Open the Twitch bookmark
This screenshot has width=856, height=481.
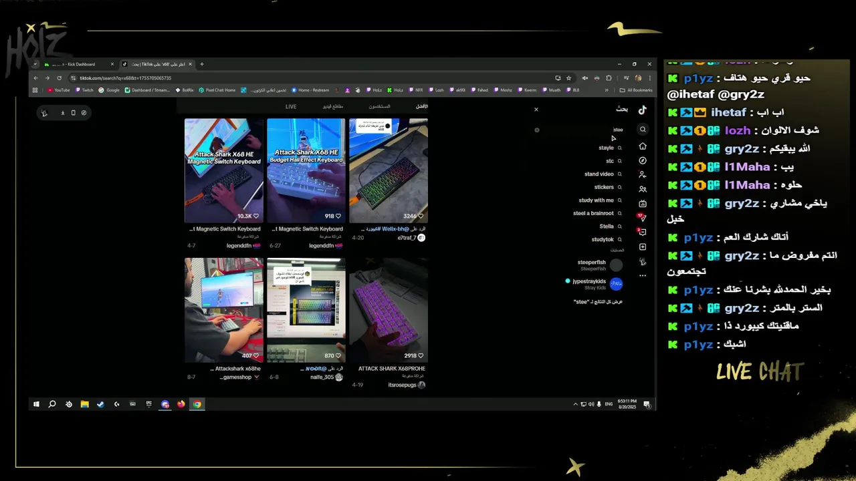click(85, 90)
